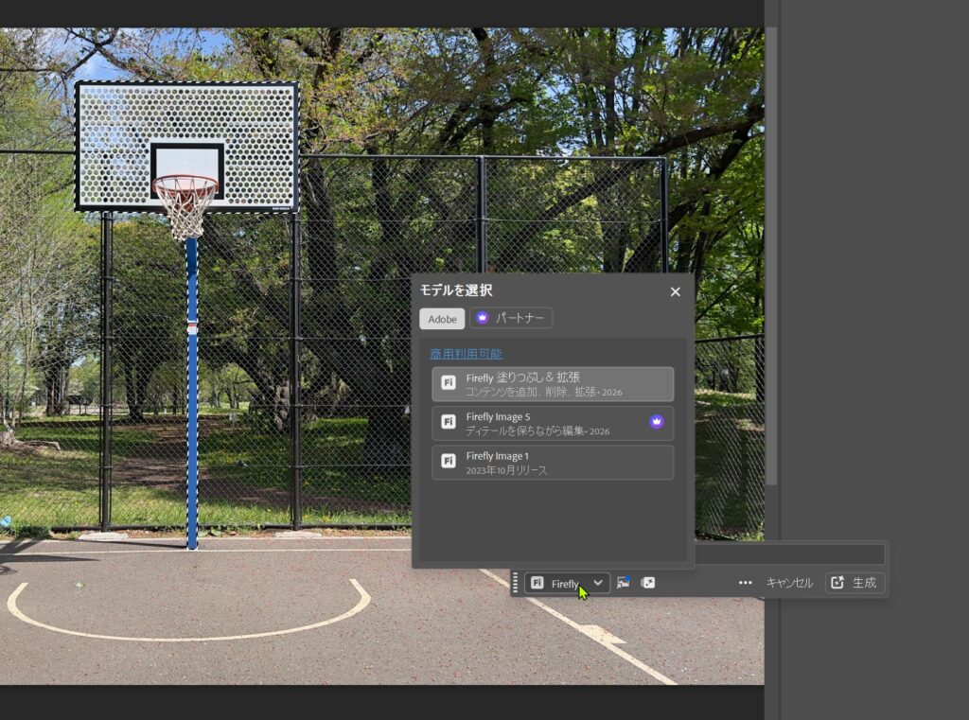Click the 生成 generate button
Screen dimensions: 969x720
click(854, 583)
